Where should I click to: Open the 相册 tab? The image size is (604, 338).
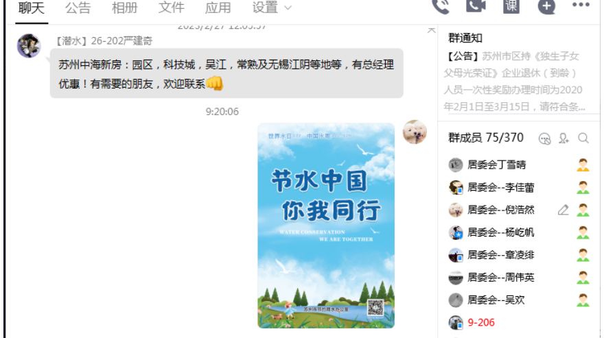pyautogui.click(x=124, y=8)
